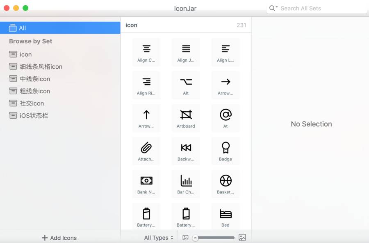Select the Bank Note icon
The width and height of the screenshot is (369, 243).
click(146, 184)
